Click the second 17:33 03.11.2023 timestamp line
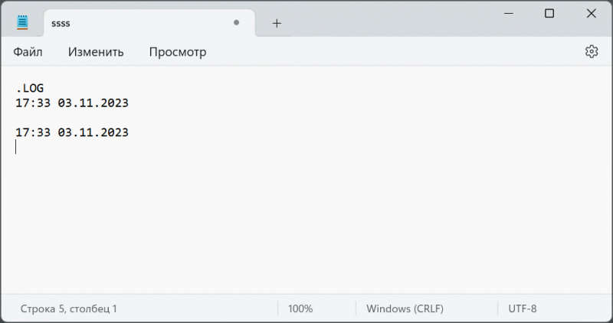The image size is (613, 323). pyautogui.click(x=72, y=132)
